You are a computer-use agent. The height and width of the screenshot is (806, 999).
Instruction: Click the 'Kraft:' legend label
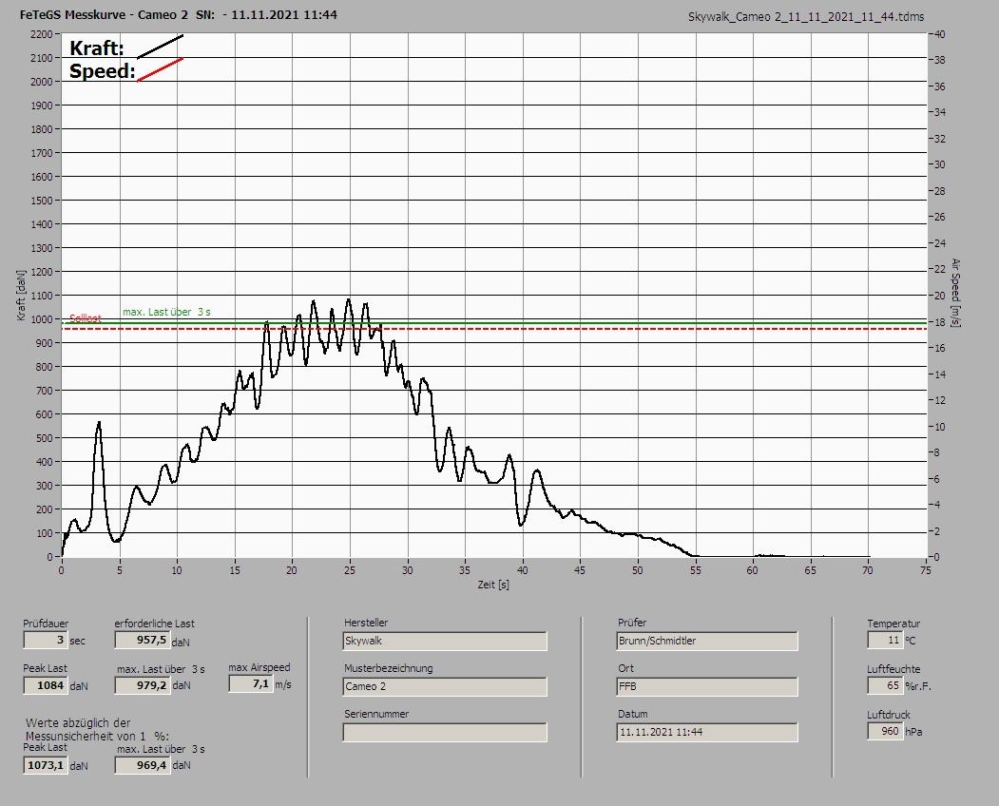pos(96,48)
